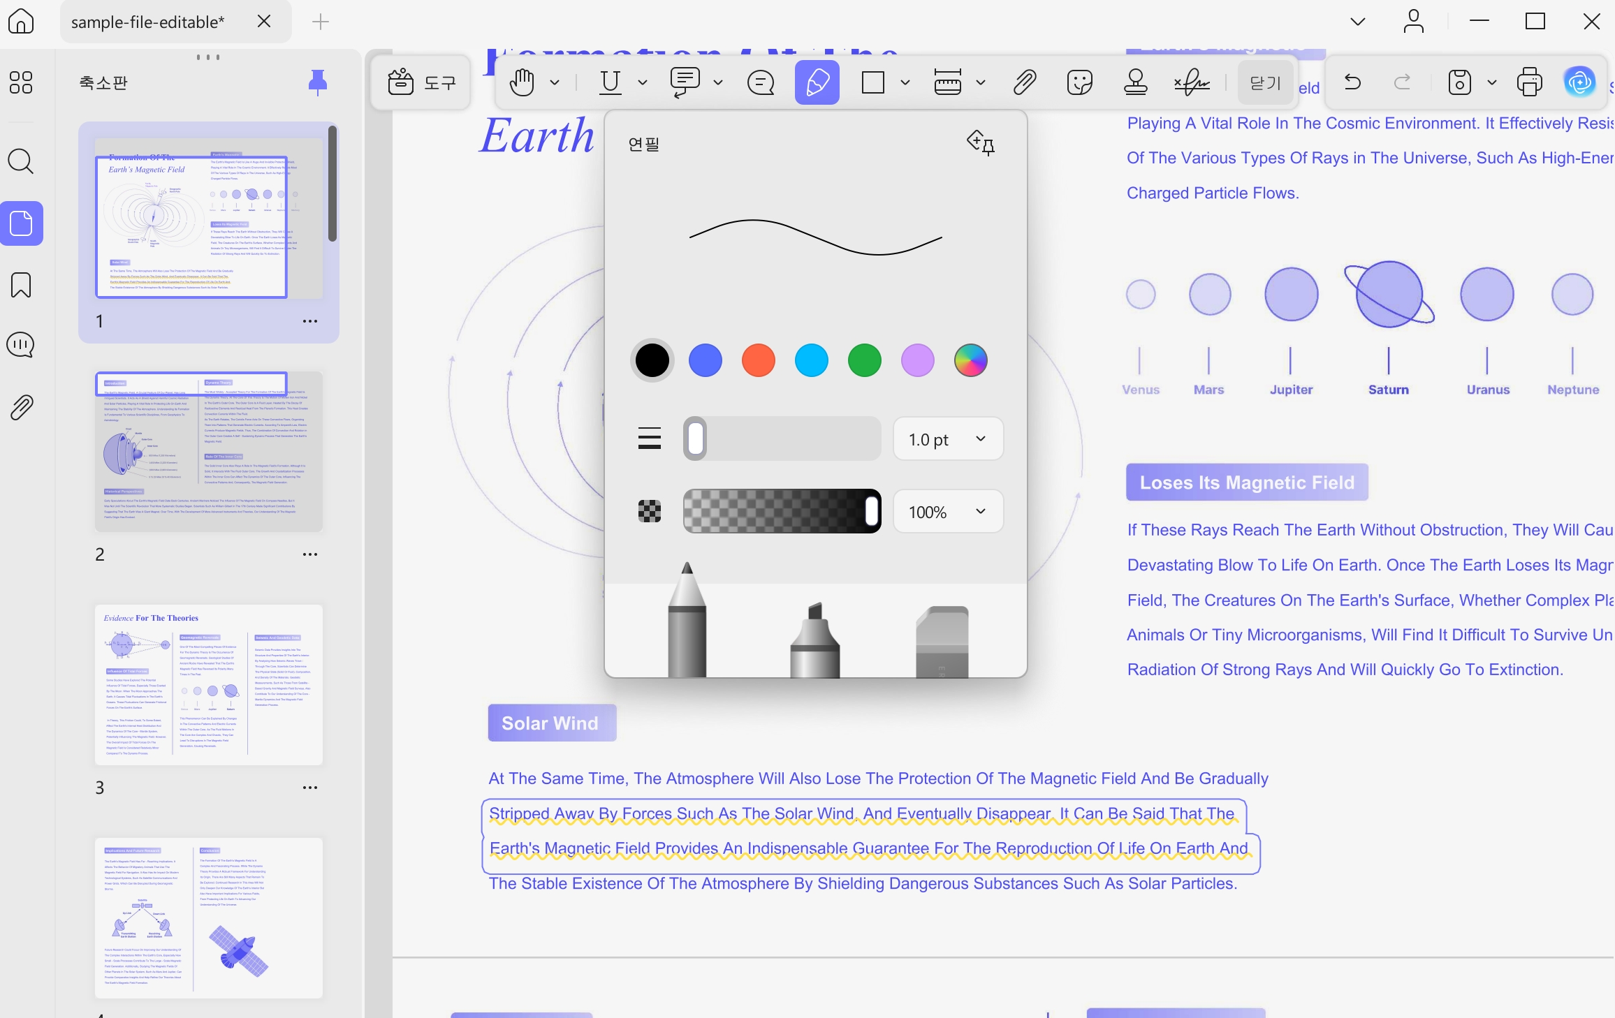Choose the eraser in pencil panel
Viewport: 1615px width, 1018px height.
click(942, 641)
